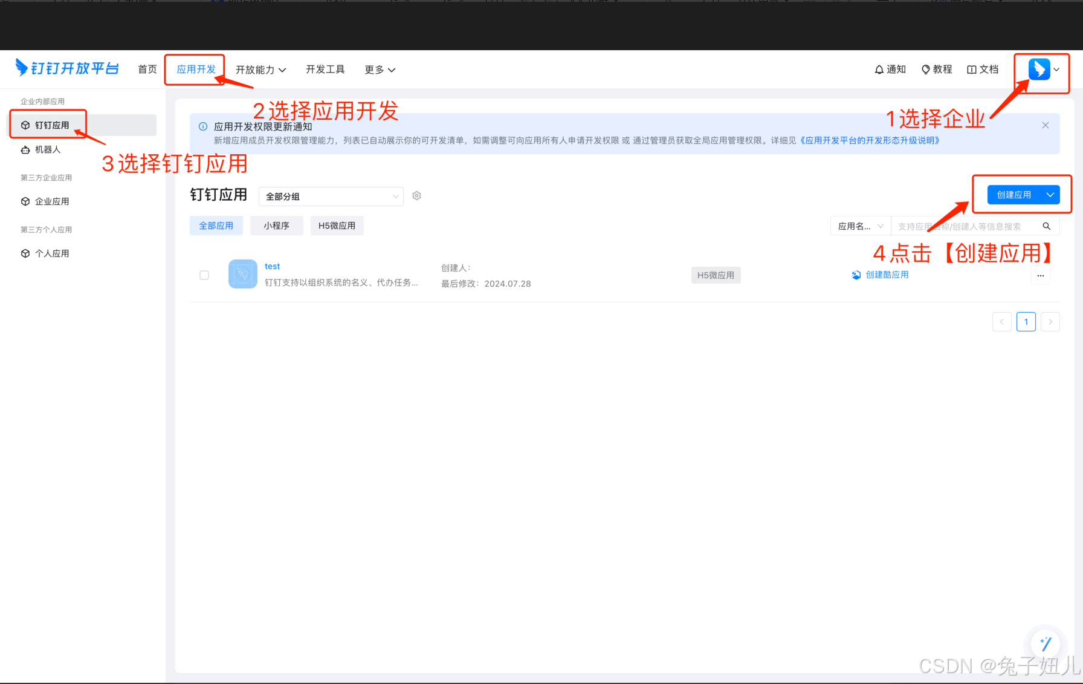Select 个人应用 in the sidebar
Viewport: 1083px width, 684px height.
click(x=51, y=253)
